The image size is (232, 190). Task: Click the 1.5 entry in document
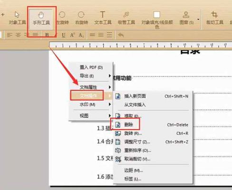105,158
